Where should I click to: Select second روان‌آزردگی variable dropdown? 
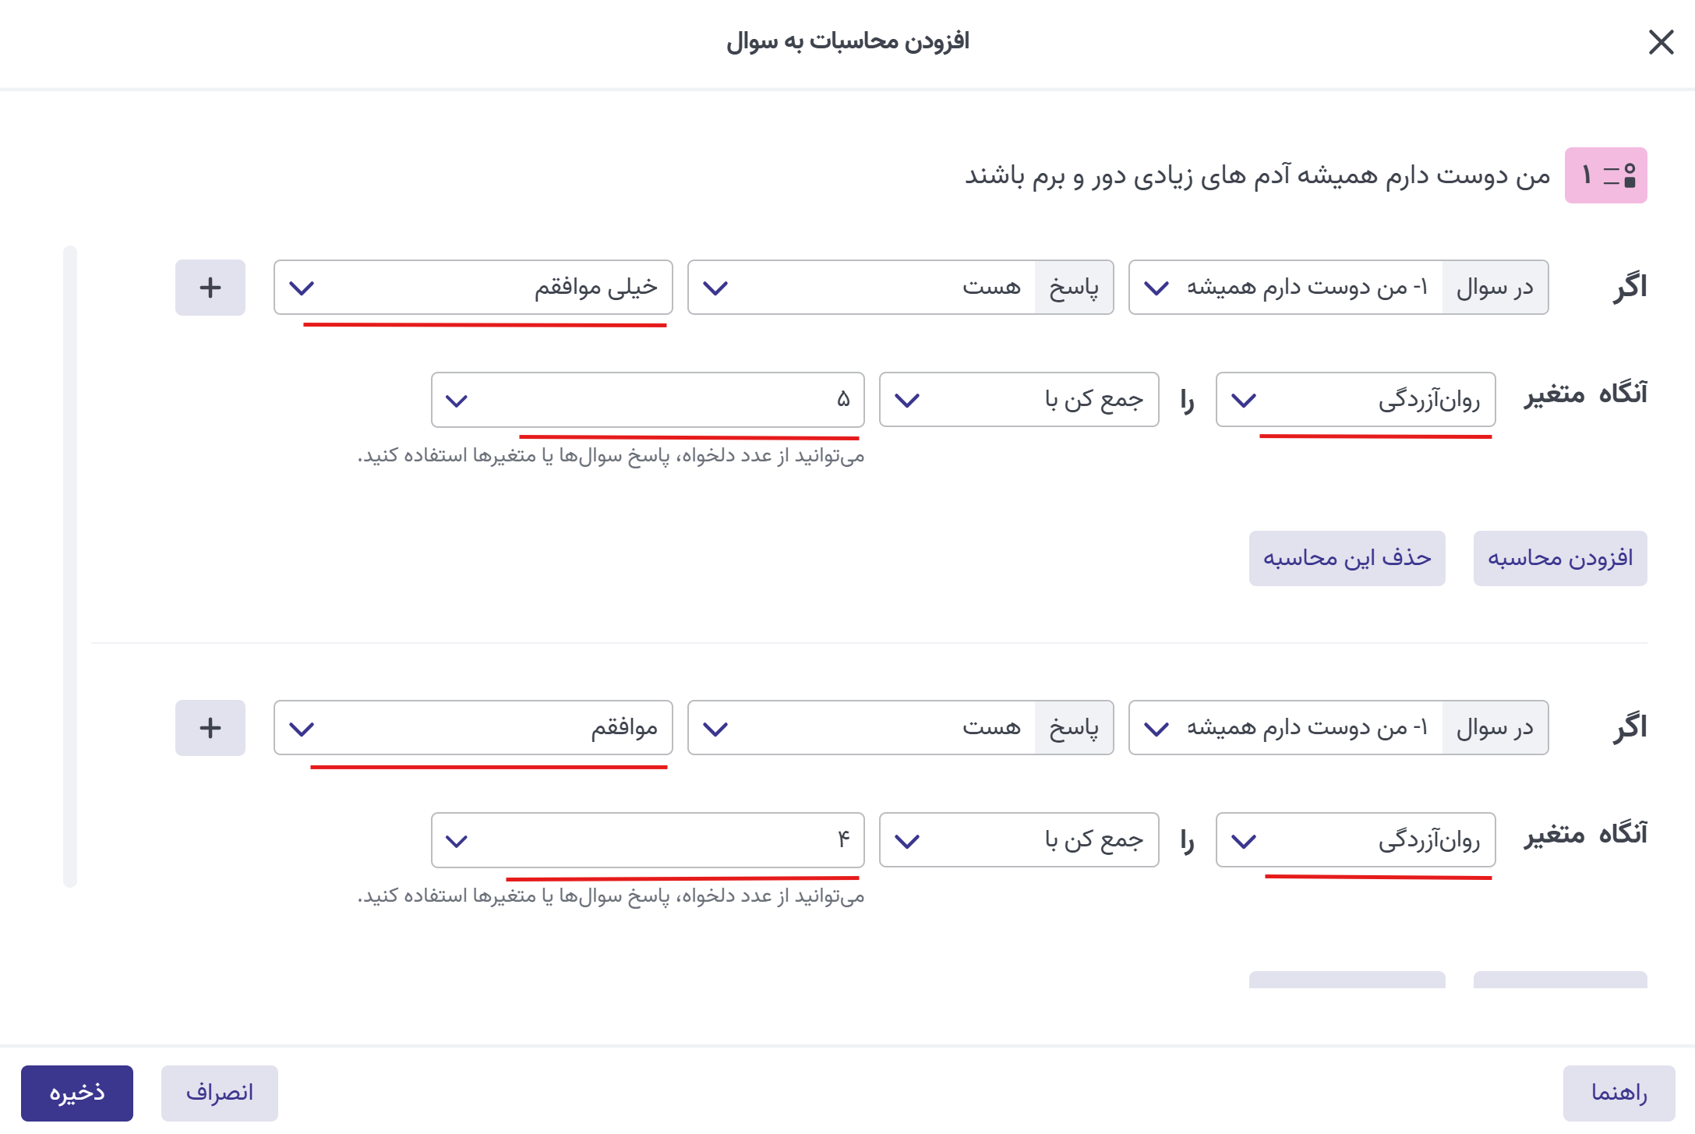[1355, 840]
